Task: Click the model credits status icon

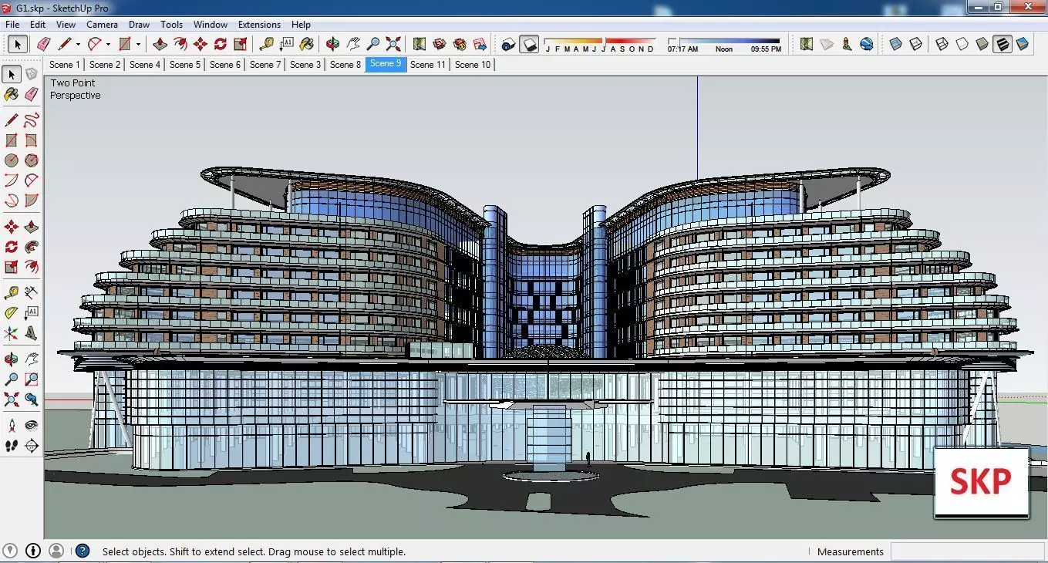Action: [33, 551]
